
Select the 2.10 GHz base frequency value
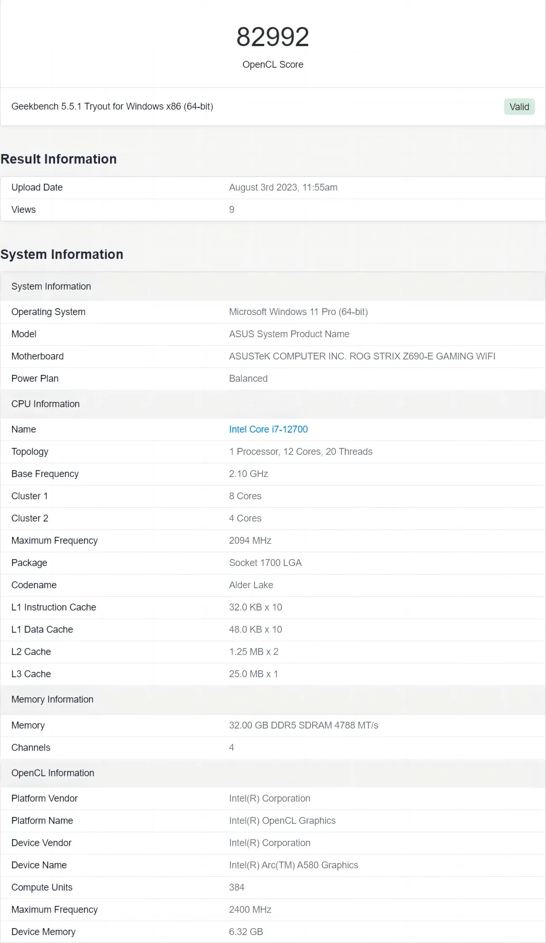pos(249,474)
